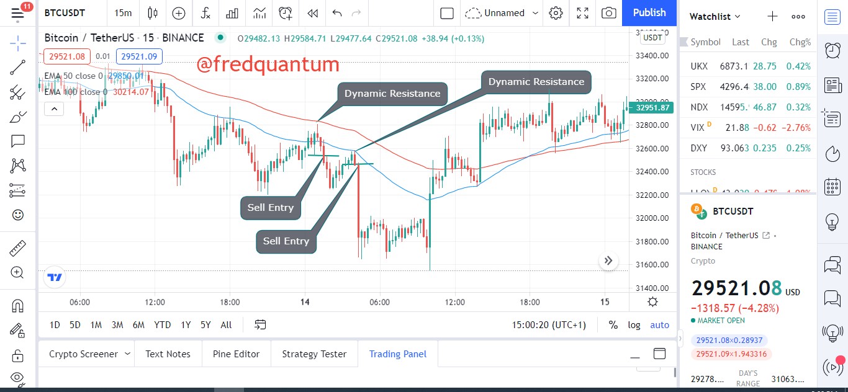The image size is (848, 392).
Task: Open public chats panel
Action: tap(832, 265)
